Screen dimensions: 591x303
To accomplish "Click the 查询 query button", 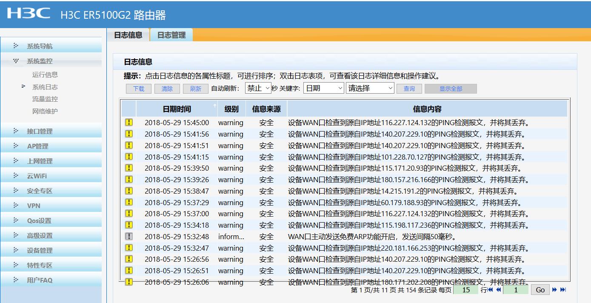I will (x=409, y=89).
